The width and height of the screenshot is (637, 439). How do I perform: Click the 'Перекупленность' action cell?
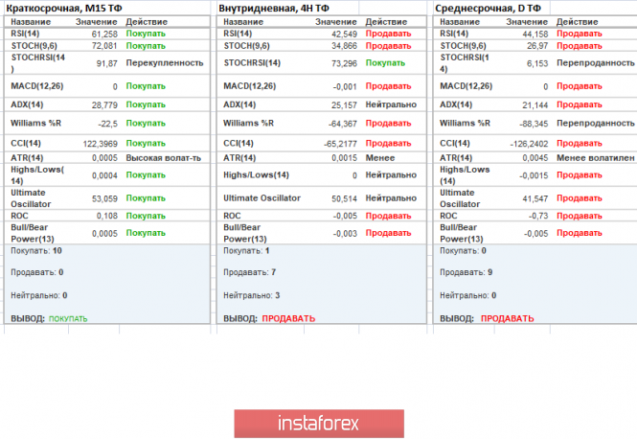(x=165, y=63)
